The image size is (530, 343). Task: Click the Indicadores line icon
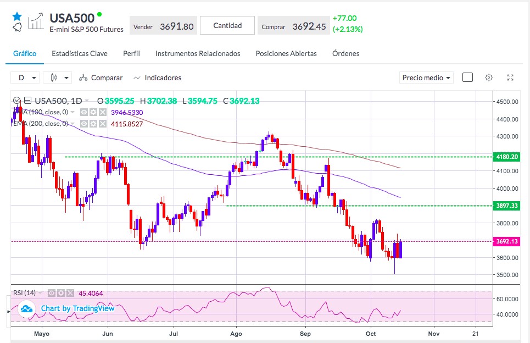point(137,78)
